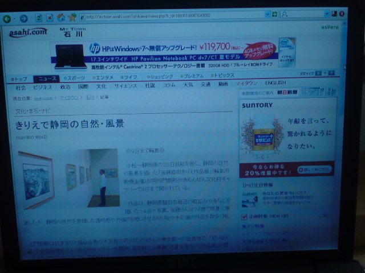Viewport: 365px width, 273px height.
Task: Open the 国際 news category
Action: (83, 86)
